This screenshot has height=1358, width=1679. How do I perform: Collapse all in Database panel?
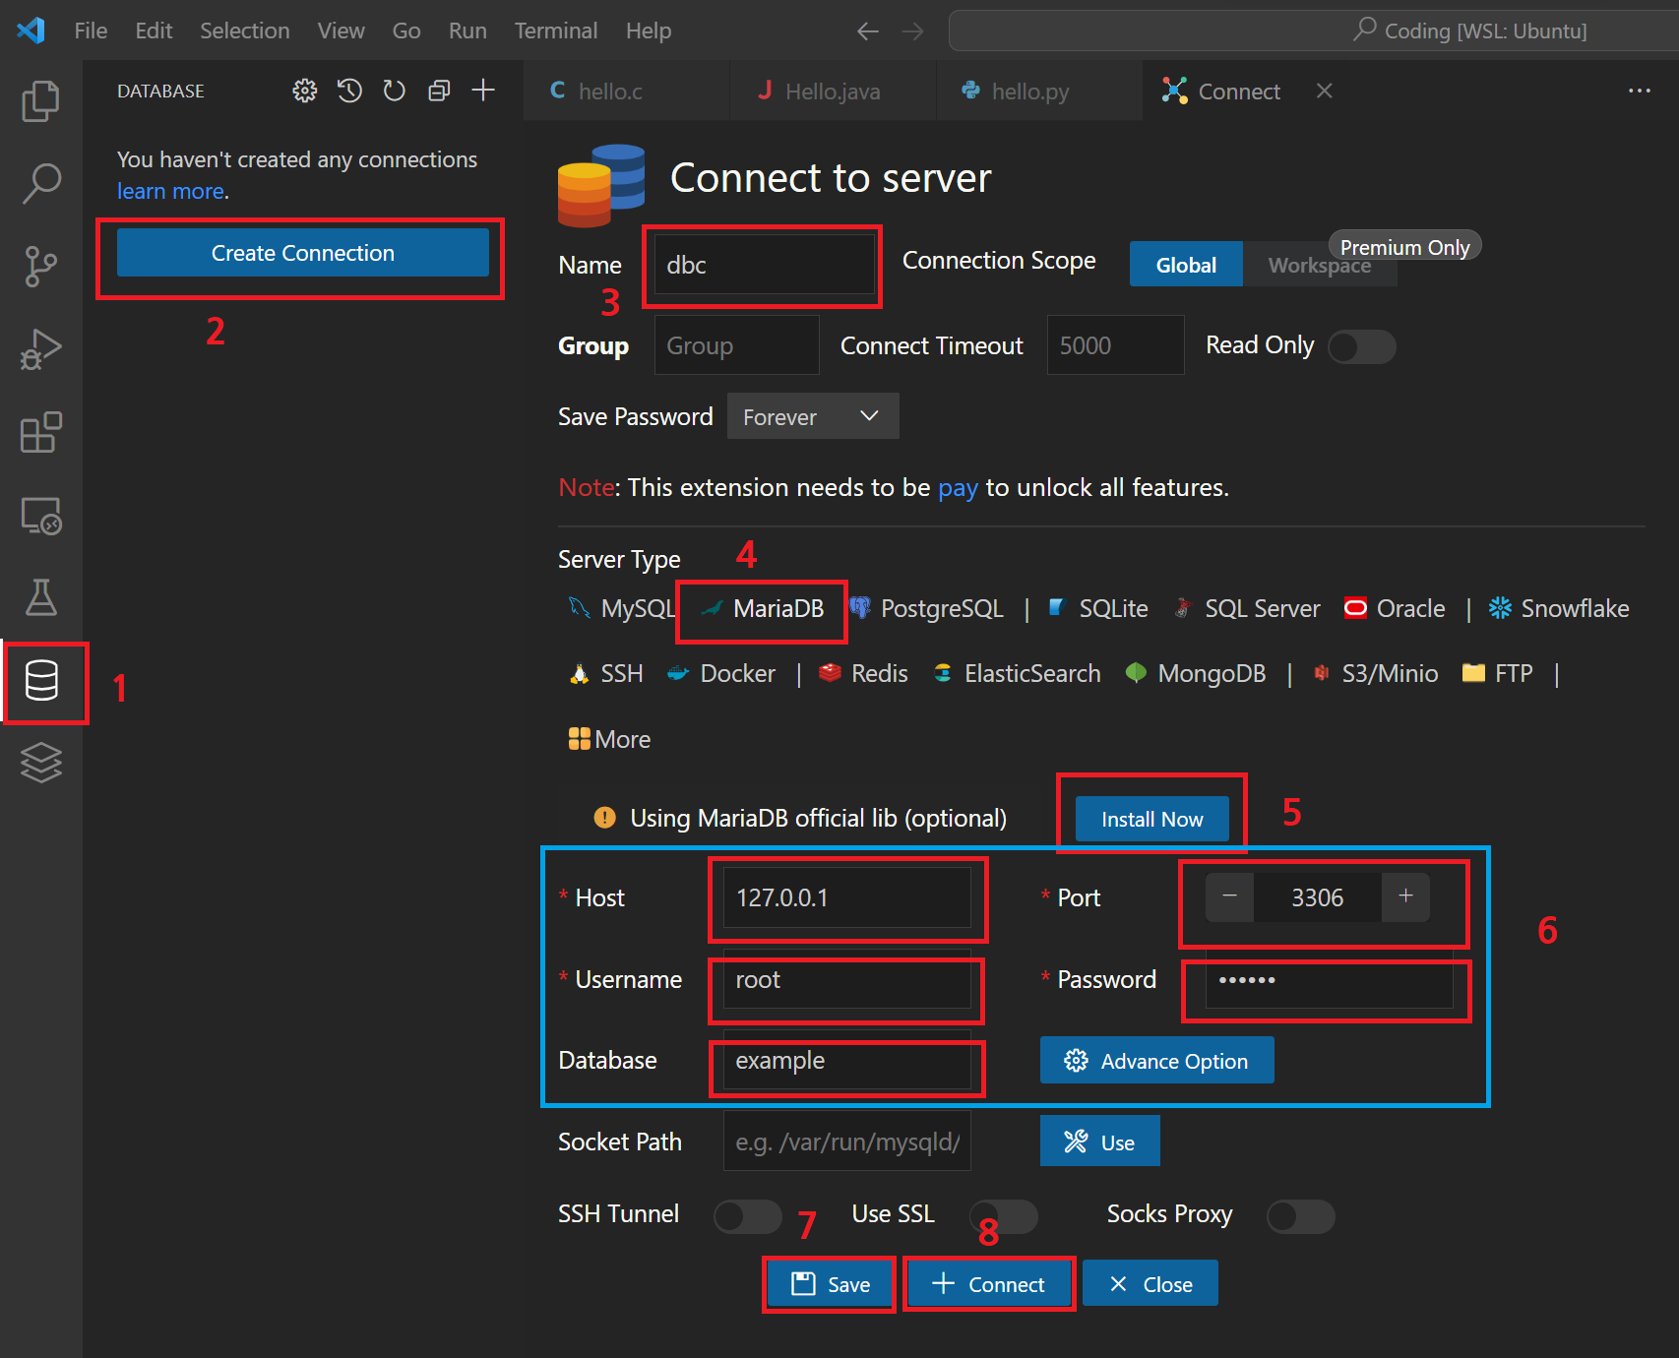[439, 91]
